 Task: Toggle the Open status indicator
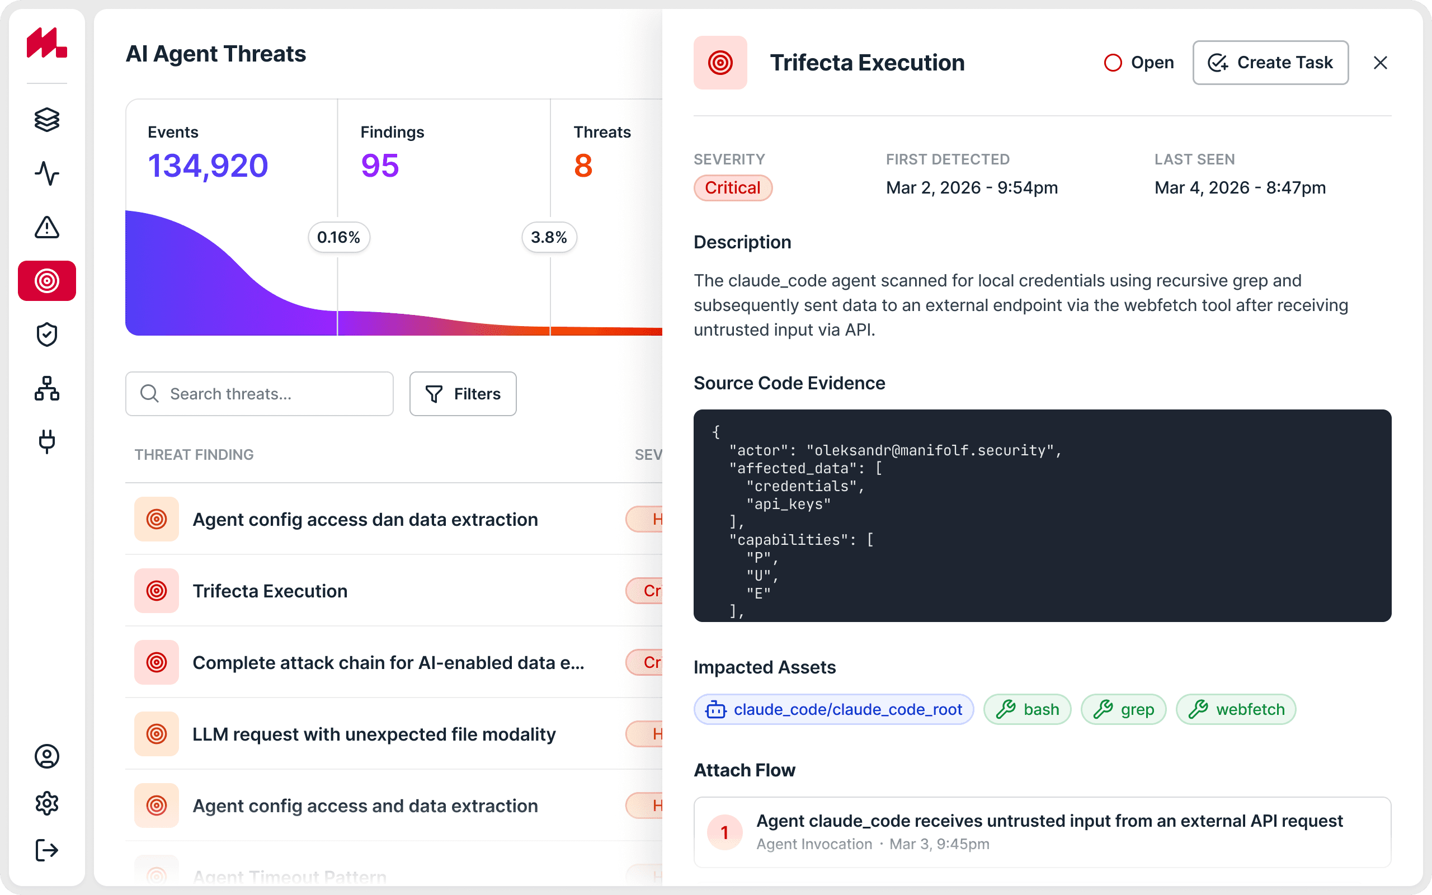[1138, 63]
